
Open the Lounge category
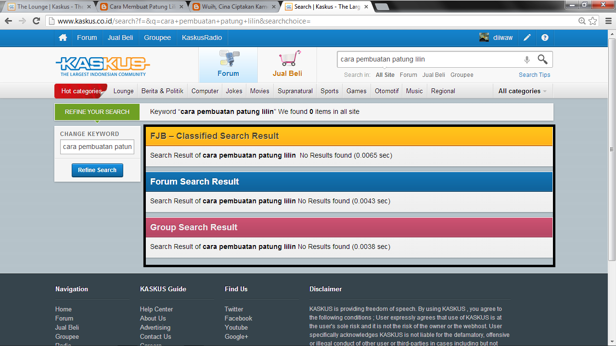(124, 91)
